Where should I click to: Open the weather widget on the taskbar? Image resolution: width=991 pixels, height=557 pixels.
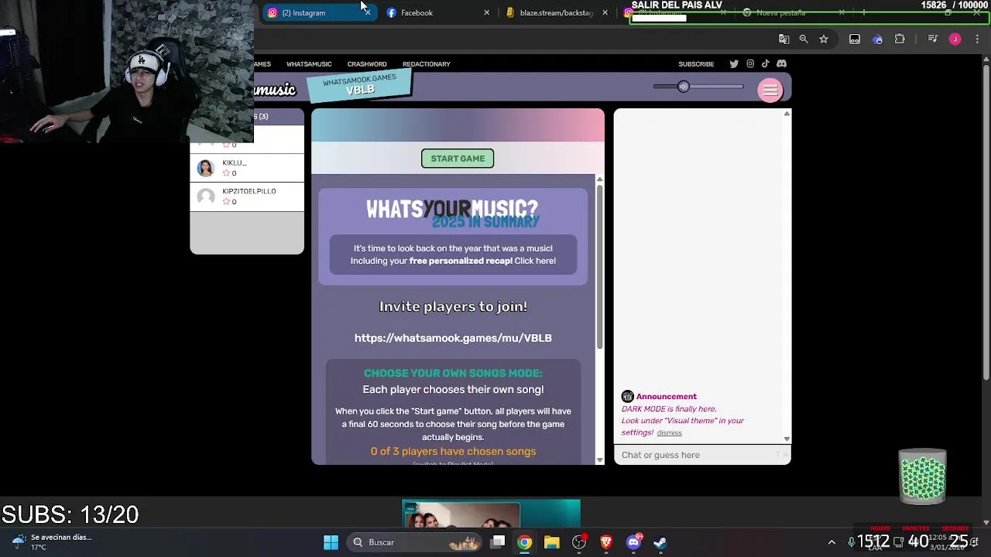(53, 542)
